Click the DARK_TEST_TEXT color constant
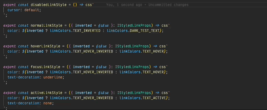The width and height of the screenshot is (267, 110). [x=144, y=31]
